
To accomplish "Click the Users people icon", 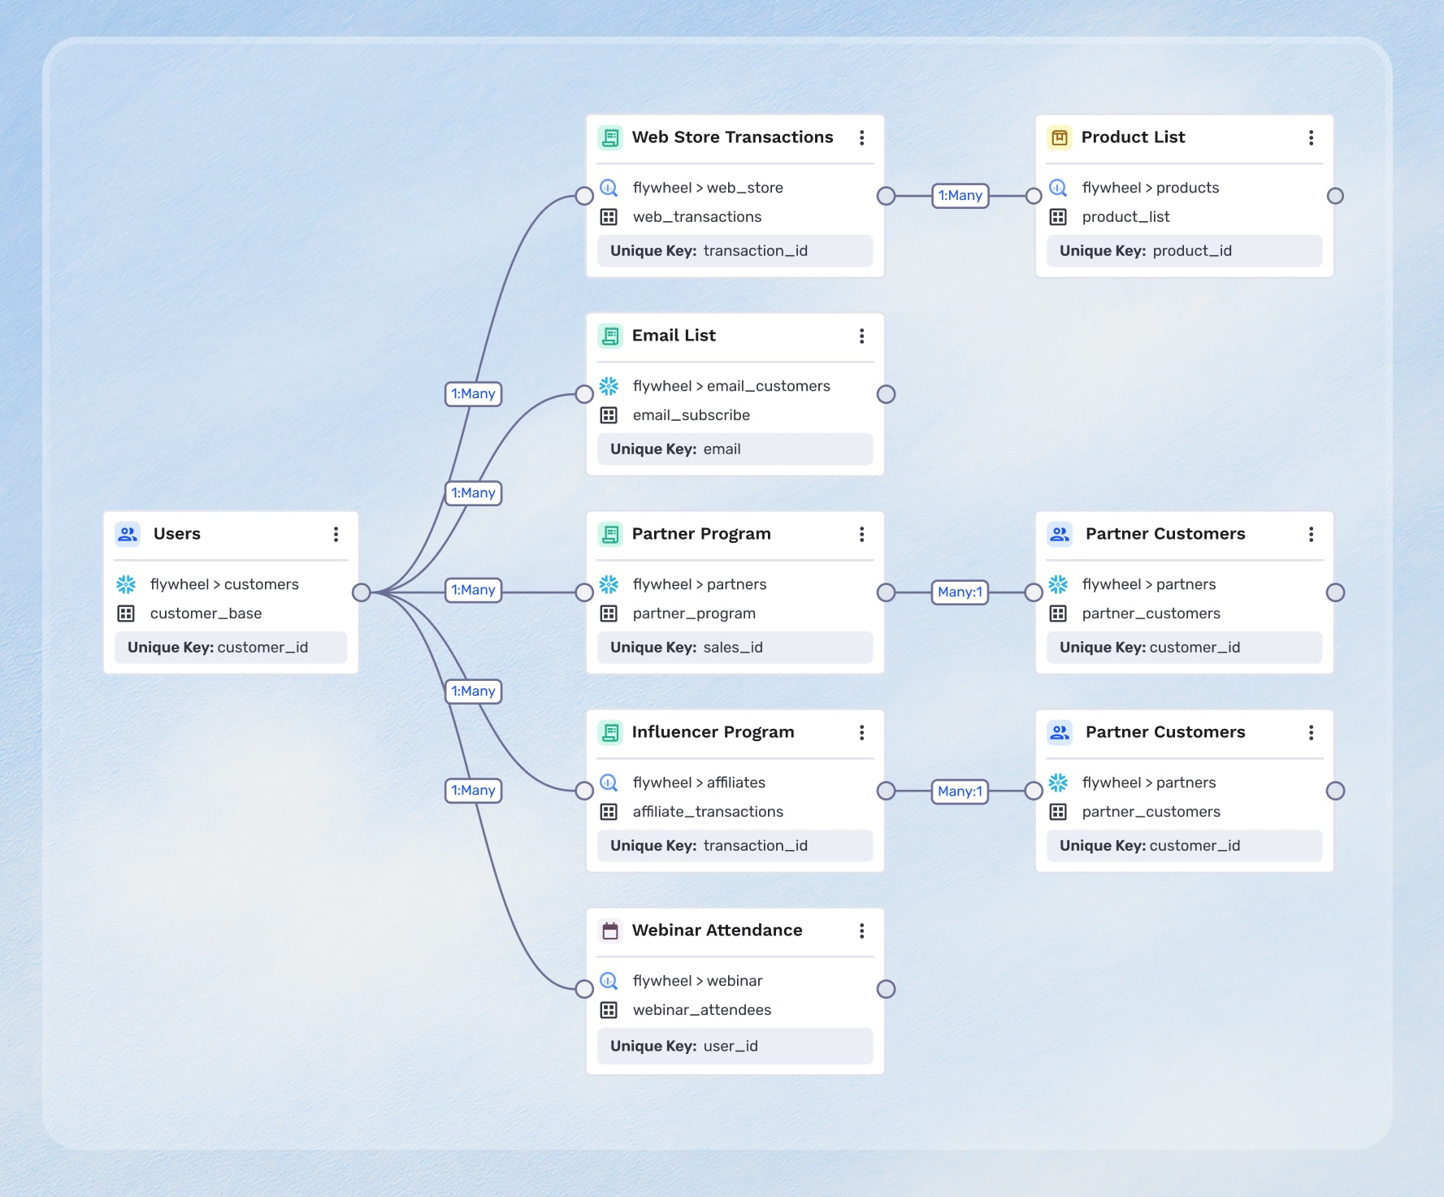I will [128, 534].
